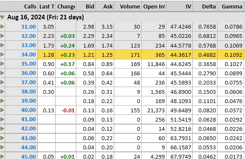The height and width of the screenshot is (159, 245).
Task: Click the +0.17 change cell
Action: point(66,64)
